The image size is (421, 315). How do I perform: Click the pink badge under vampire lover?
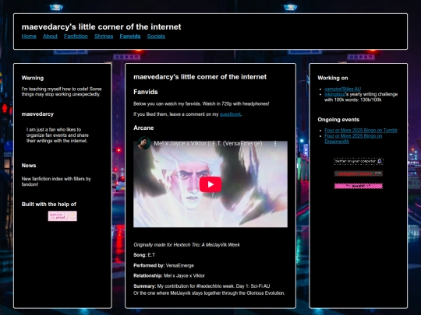coord(359,186)
